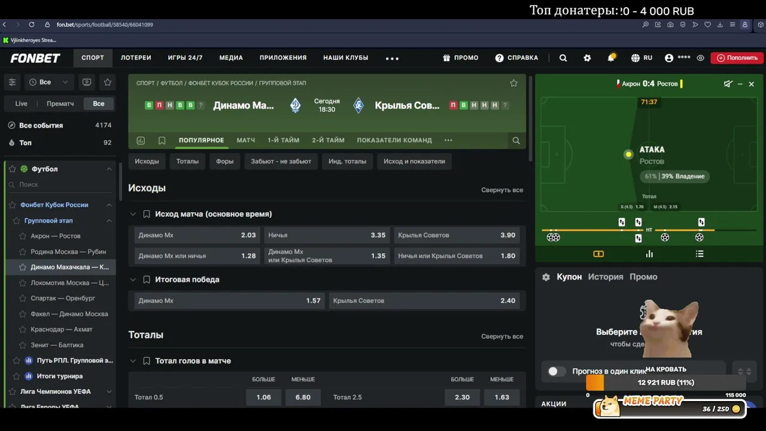Favorite the Зенит — Балтика match star
Viewport: 766px width, 431px height.
23,345
